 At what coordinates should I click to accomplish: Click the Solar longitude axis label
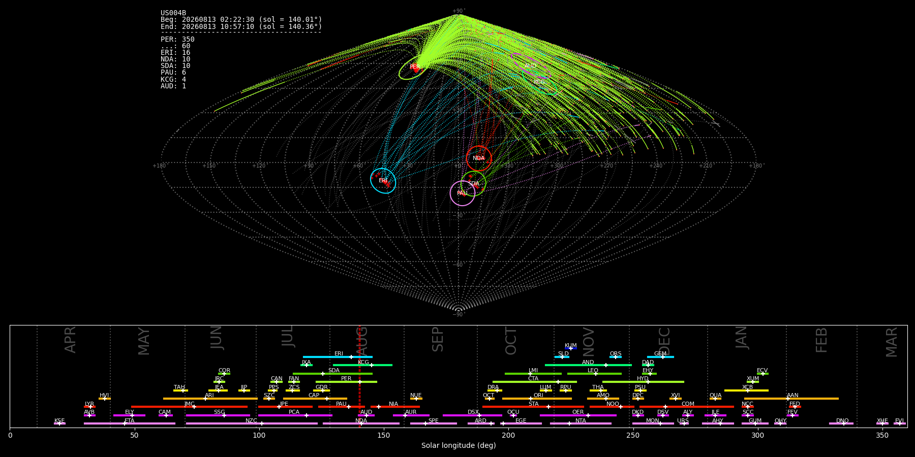pos(459,446)
